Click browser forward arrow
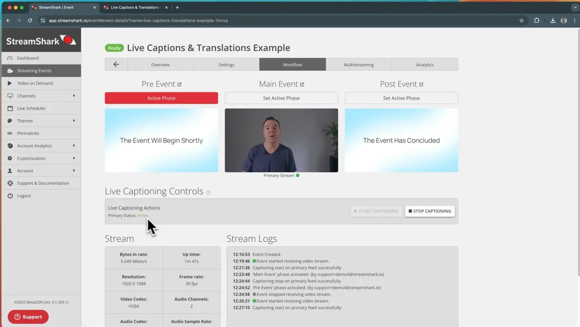The width and height of the screenshot is (580, 327). click(19, 20)
